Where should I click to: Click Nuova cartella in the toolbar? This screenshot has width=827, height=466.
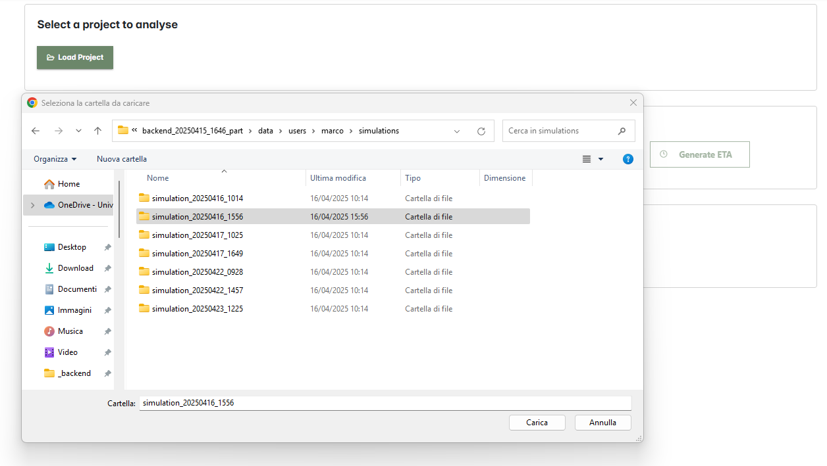click(122, 159)
